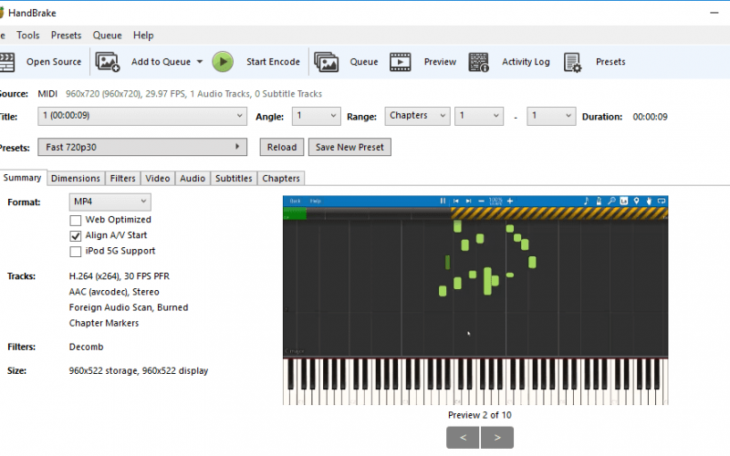Click the AAC (avcodec), Stereo text

click(114, 292)
